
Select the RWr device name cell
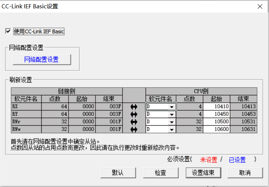(x=26, y=122)
